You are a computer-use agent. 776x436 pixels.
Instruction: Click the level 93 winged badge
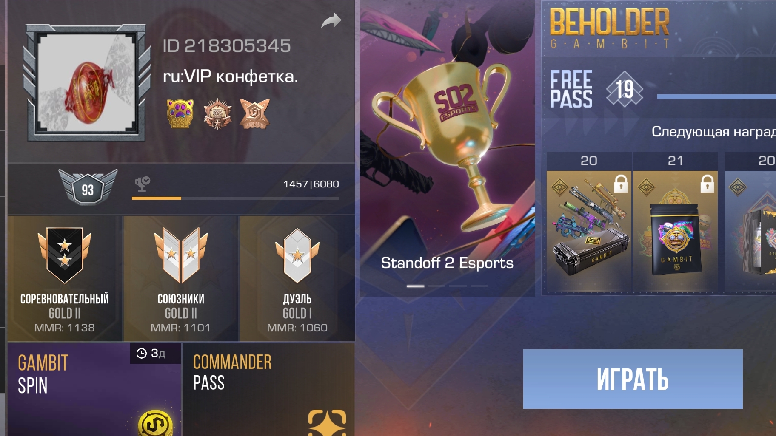tap(88, 187)
